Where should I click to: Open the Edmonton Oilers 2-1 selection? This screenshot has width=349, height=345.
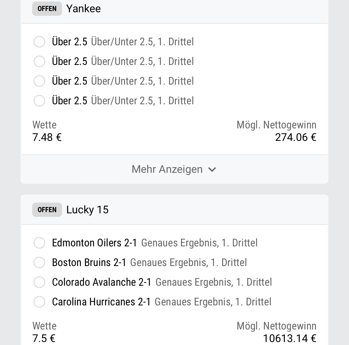click(x=94, y=243)
